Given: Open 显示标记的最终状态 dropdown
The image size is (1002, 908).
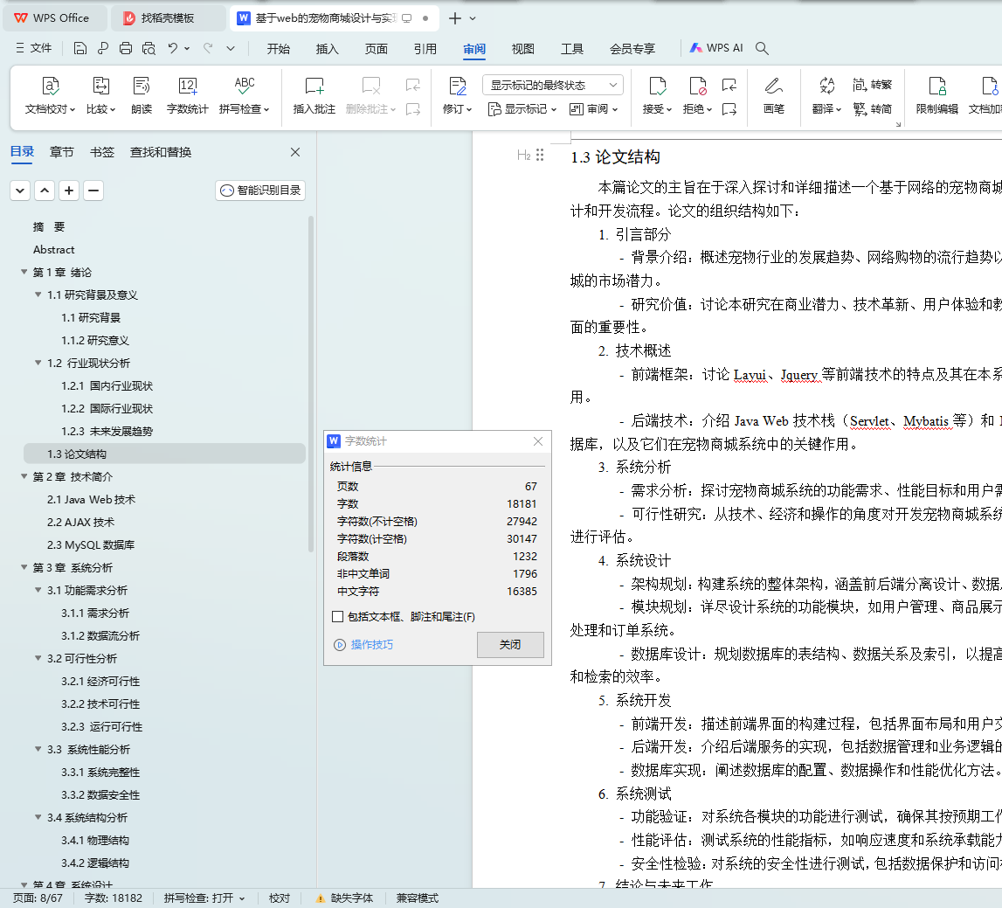Looking at the screenshot, I should tap(553, 85).
